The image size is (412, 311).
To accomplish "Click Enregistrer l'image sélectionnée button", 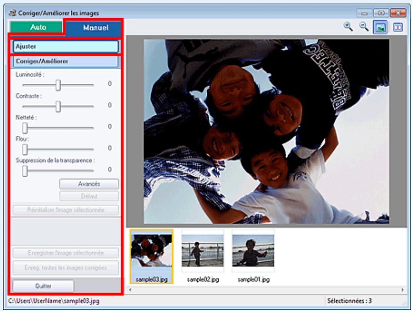I will tap(66, 253).
